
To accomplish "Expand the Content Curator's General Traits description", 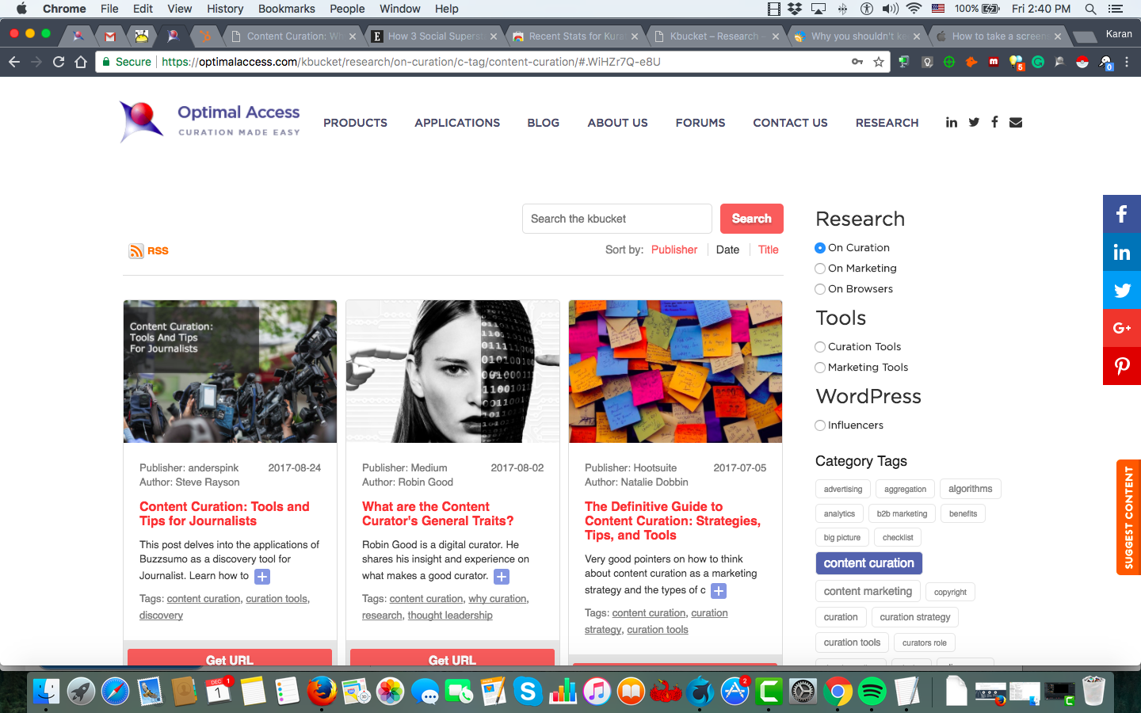I will 502,577.
